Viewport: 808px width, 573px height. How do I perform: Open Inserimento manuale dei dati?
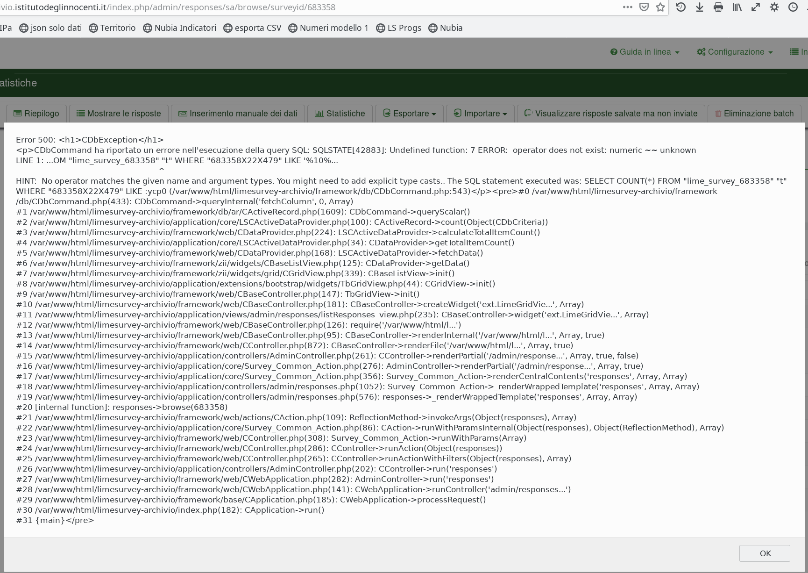[x=238, y=114]
